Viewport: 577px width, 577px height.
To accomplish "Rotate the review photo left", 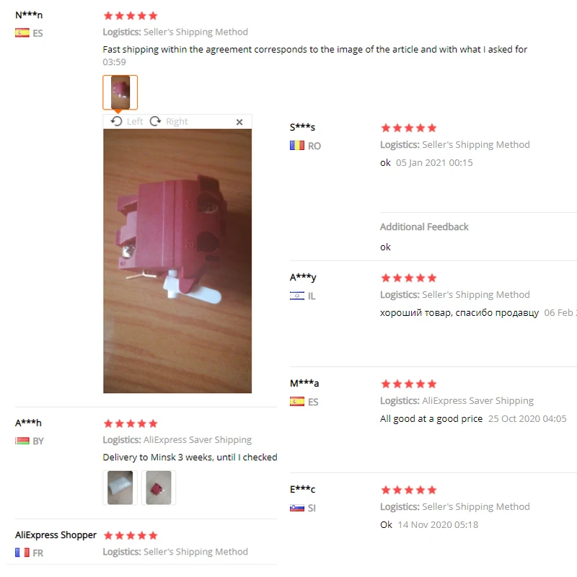I will click(x=127, y=121).
